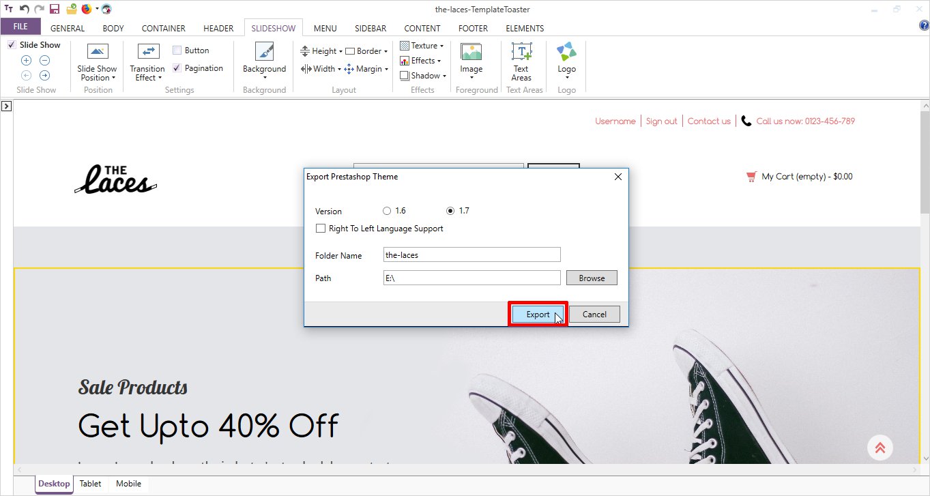930x496 pixels.
Task: Add a slide with the plus circle icon
Action: click(x=26, y=61)
